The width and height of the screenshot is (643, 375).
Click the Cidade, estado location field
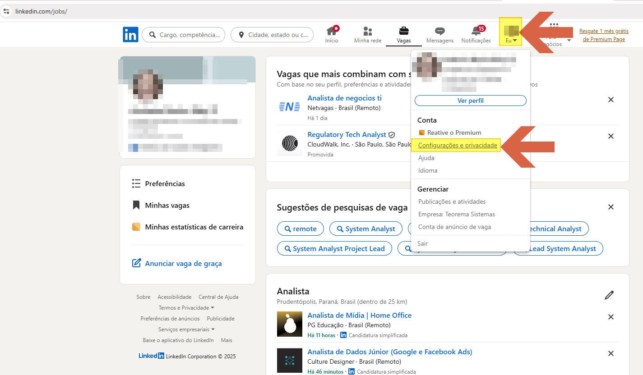click(272, 35)
